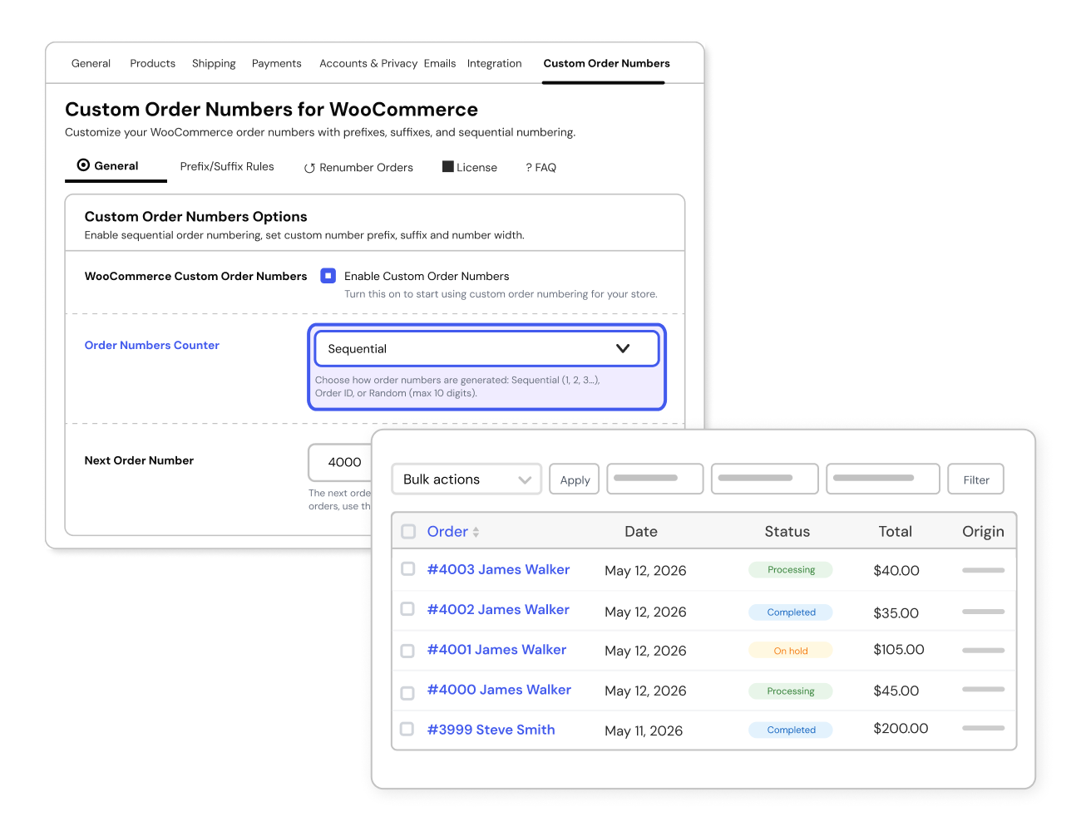Click the $35.00 total cell

click(896, 612)
